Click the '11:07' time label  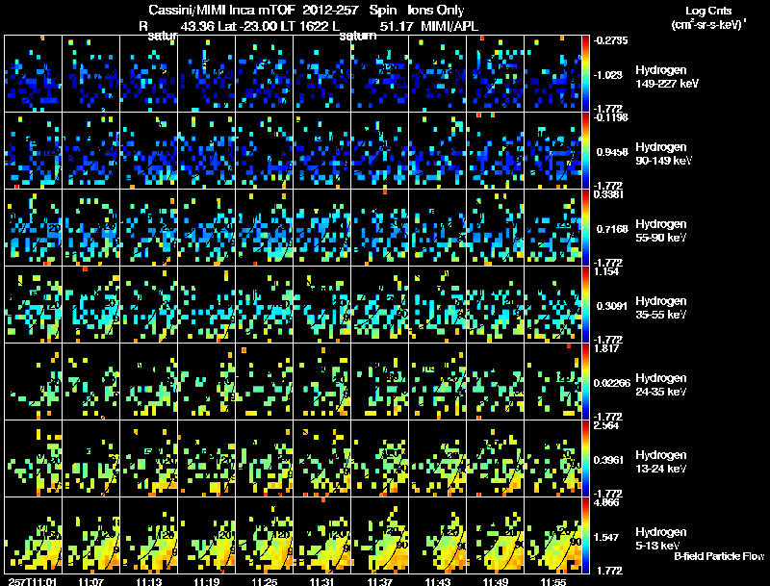(x=90, y=581)
